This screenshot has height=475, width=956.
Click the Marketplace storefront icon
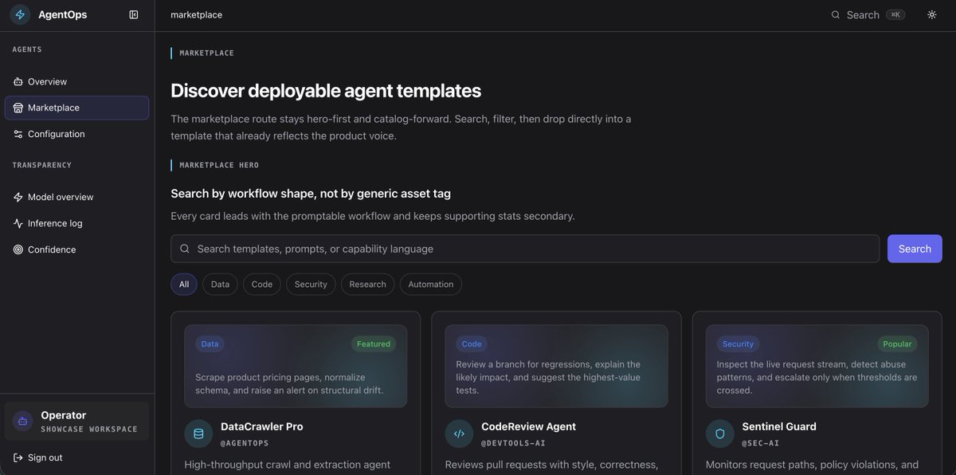click(18, 108)
